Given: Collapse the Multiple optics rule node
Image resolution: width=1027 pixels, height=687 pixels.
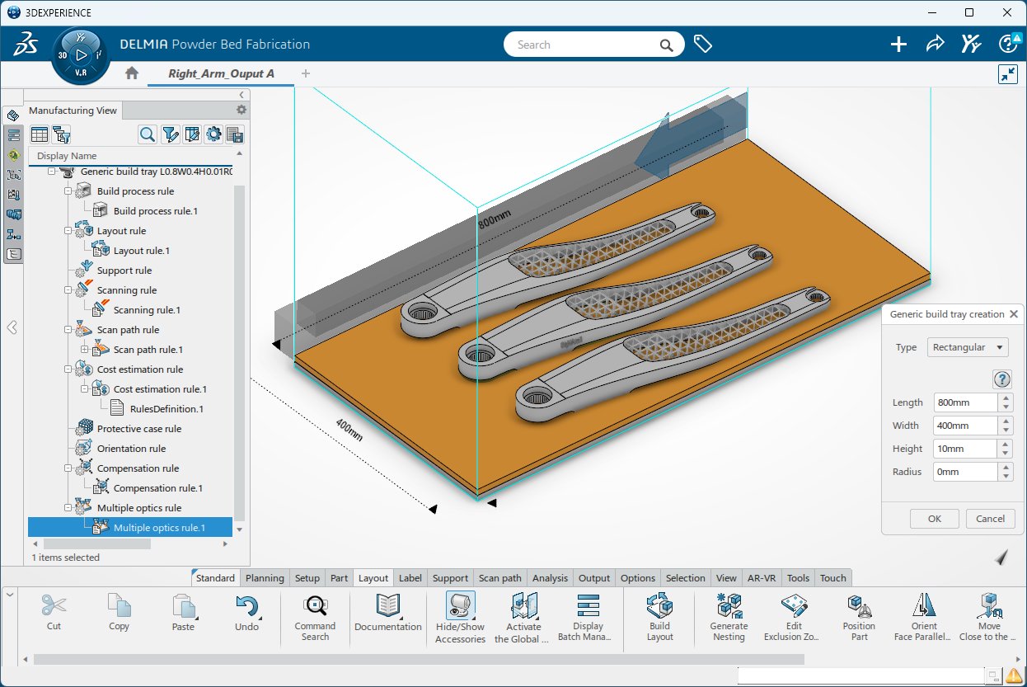Looking at the screenshot, I should pyautogui.click(x=68, y=508).
